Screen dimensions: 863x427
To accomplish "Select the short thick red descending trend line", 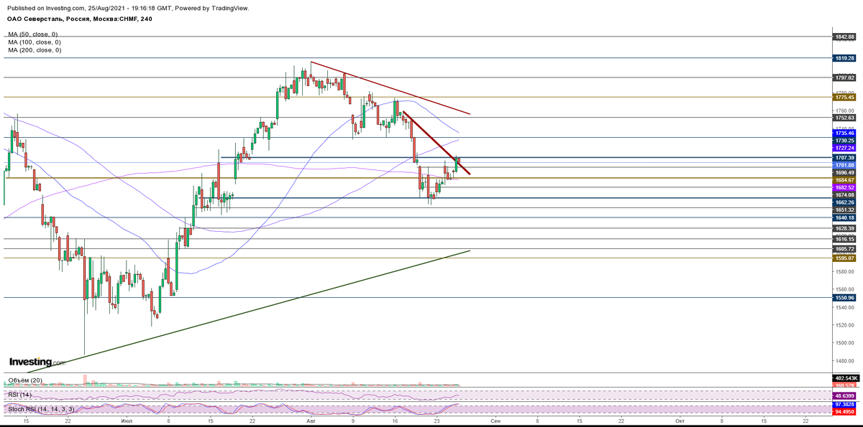I will click(437, 143).
